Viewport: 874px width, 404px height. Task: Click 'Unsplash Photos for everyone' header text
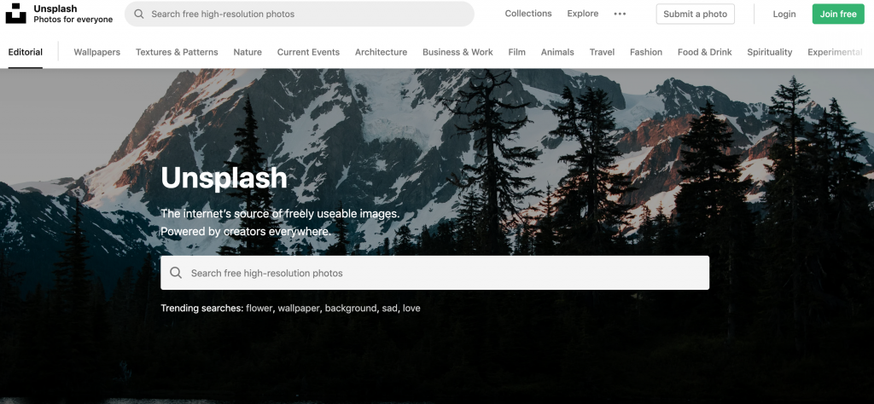pyautogui.click(x=73, y=14)
